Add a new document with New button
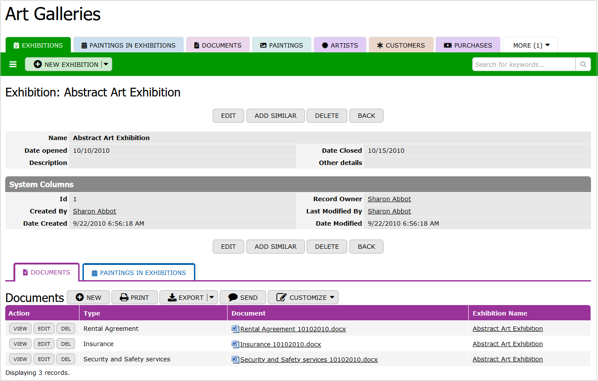 [88, 298]
